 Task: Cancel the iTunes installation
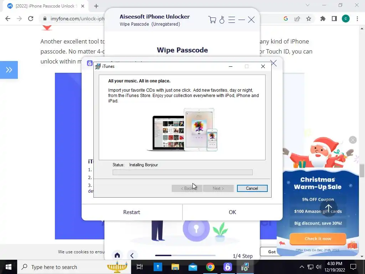(252, 188)
